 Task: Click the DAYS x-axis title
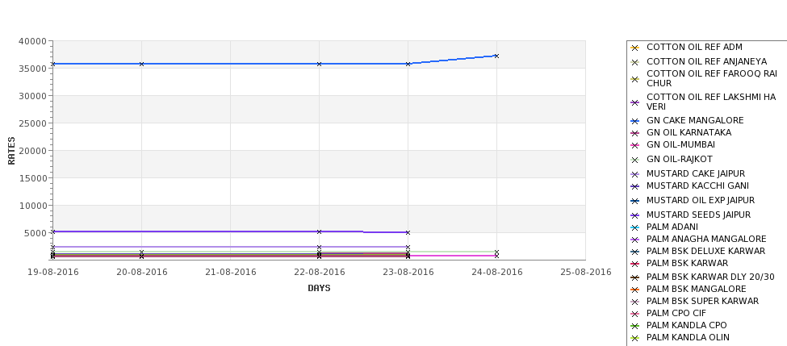click(319, 289)
